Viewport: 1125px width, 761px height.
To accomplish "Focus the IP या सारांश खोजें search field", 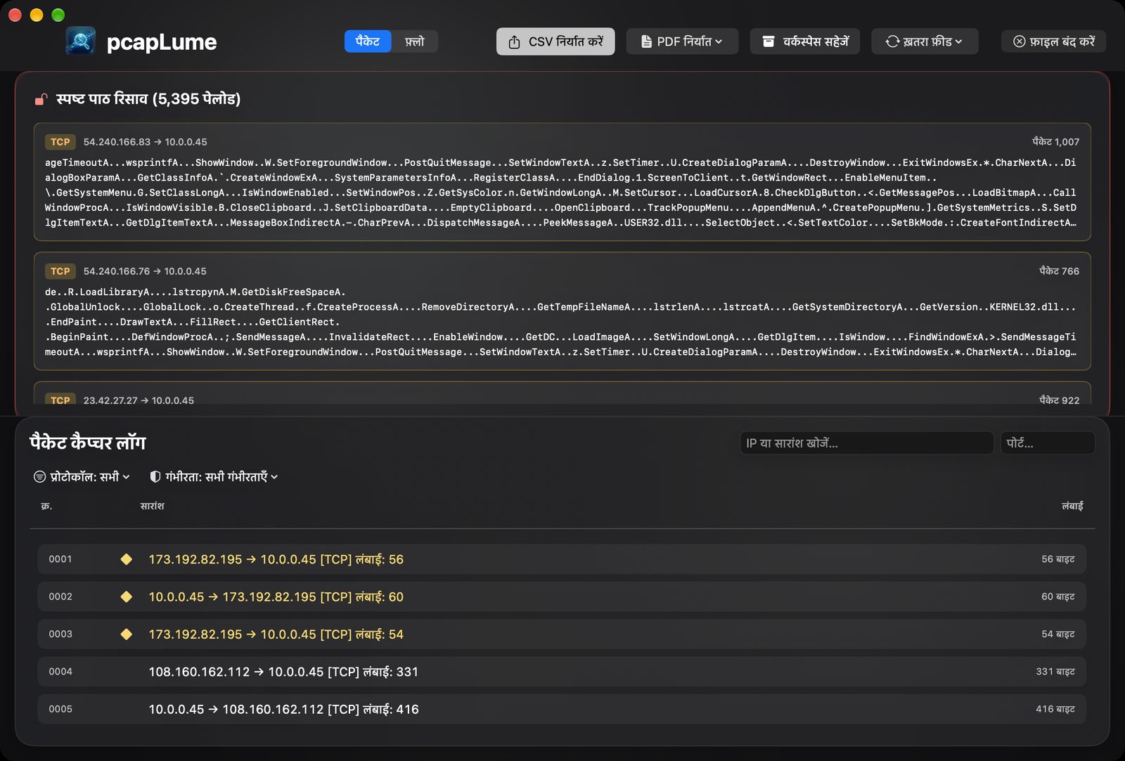I will pyautogui.click(x=866, y=443).
